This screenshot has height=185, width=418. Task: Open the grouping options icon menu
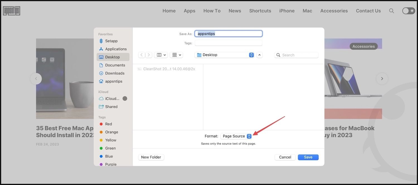(x=177, y=55)
